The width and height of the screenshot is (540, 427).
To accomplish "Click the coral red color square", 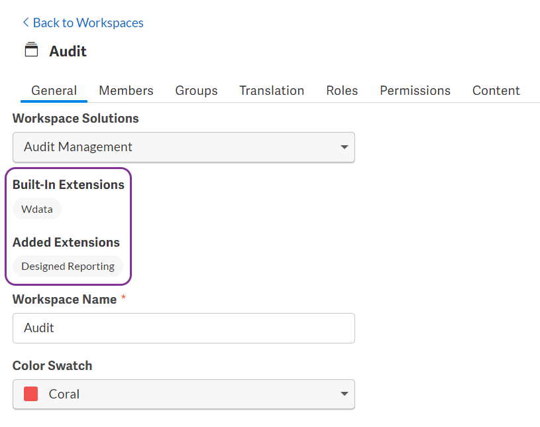I will [x=30, y=394].
